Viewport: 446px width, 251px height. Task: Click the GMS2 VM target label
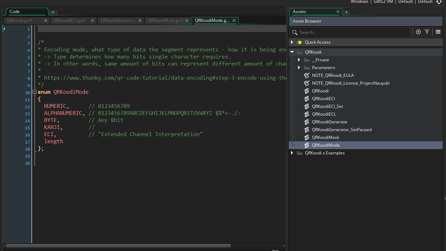point(383,2)
